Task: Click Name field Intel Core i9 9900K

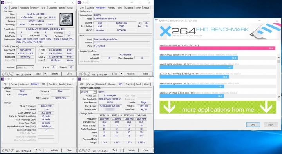Action: (36, 14)
